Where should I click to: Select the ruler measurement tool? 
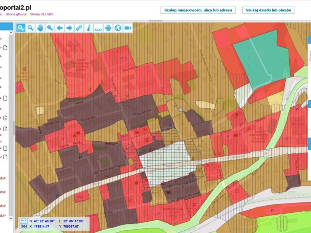coord(98,28)
